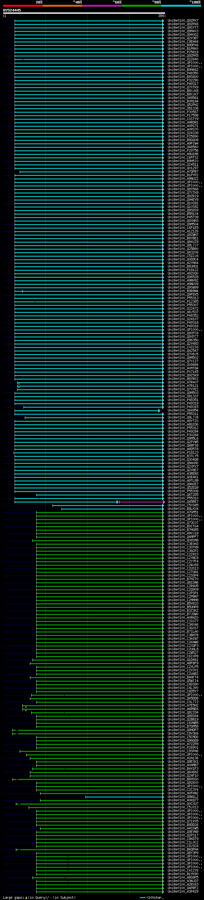Open hit UniRef100_Q9ZPK7
The image size is (204, 900).
(x=183, y=21)
